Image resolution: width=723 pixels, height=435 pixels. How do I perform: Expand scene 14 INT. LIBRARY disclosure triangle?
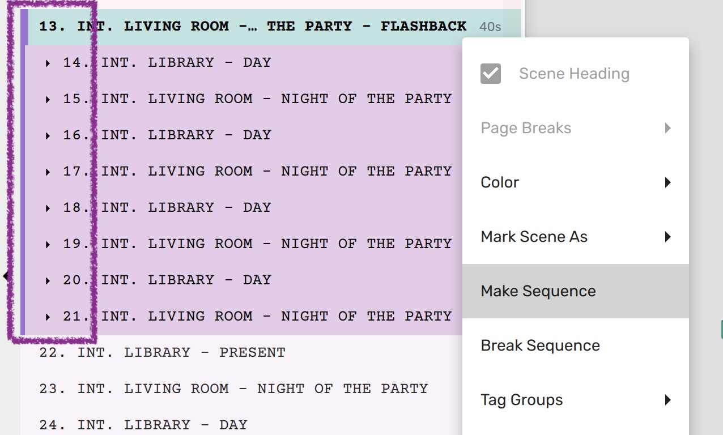coord(48,63)
